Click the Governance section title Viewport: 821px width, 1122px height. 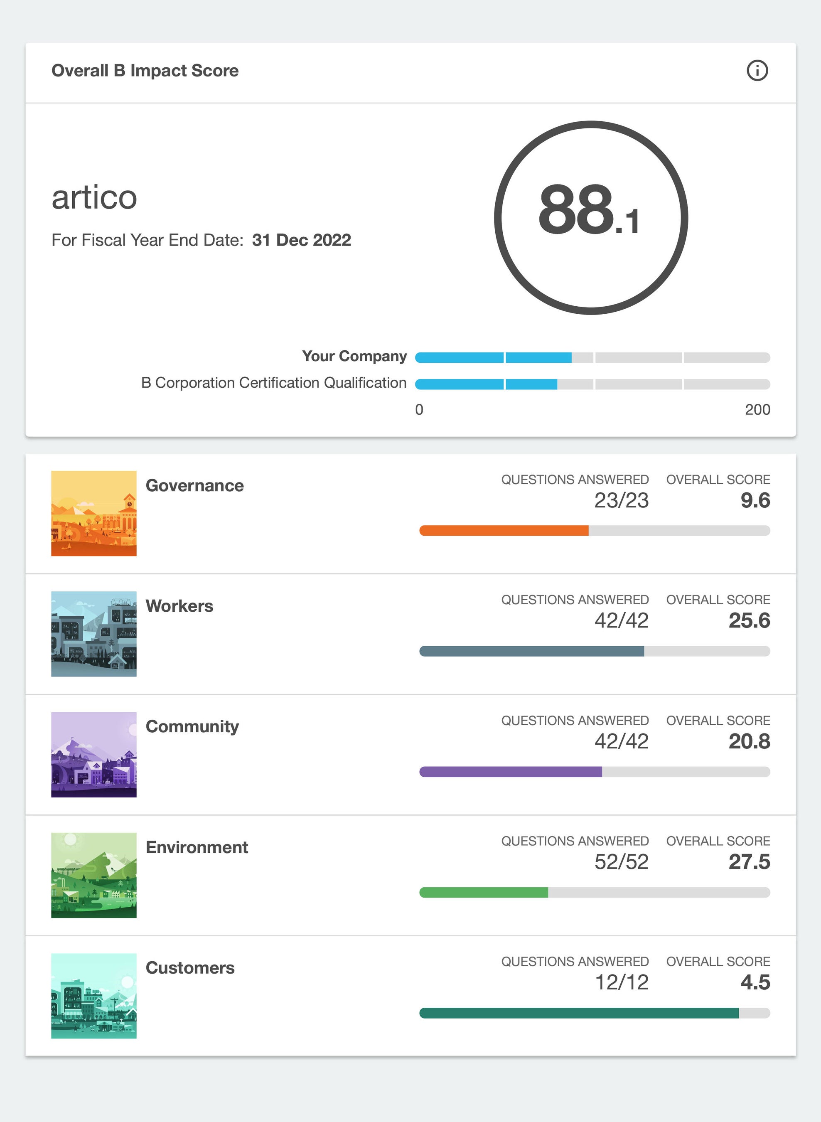(x=194, y=486)
